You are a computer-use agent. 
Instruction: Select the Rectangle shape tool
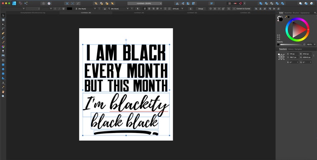point(3,65)
